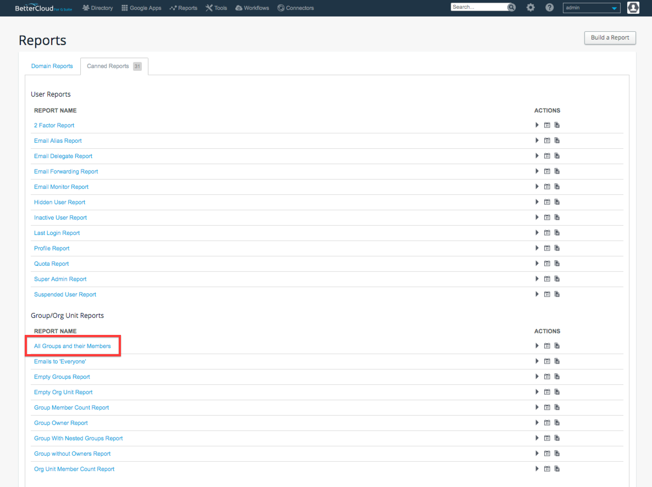The height and width of the screenshot is (487, 652).
Task: Click the Build a Report button
Action: click(x=610, y=37)
